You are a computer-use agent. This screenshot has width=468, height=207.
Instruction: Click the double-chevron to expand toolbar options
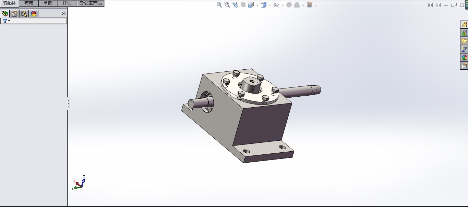(63, 13)
